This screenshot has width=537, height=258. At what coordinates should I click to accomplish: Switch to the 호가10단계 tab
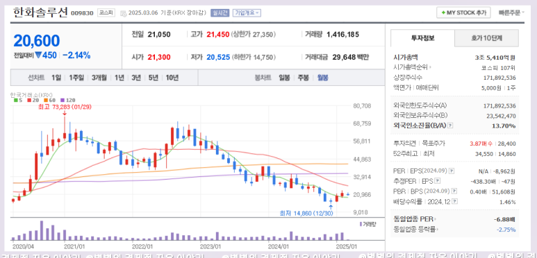click(x=487, y=38)
